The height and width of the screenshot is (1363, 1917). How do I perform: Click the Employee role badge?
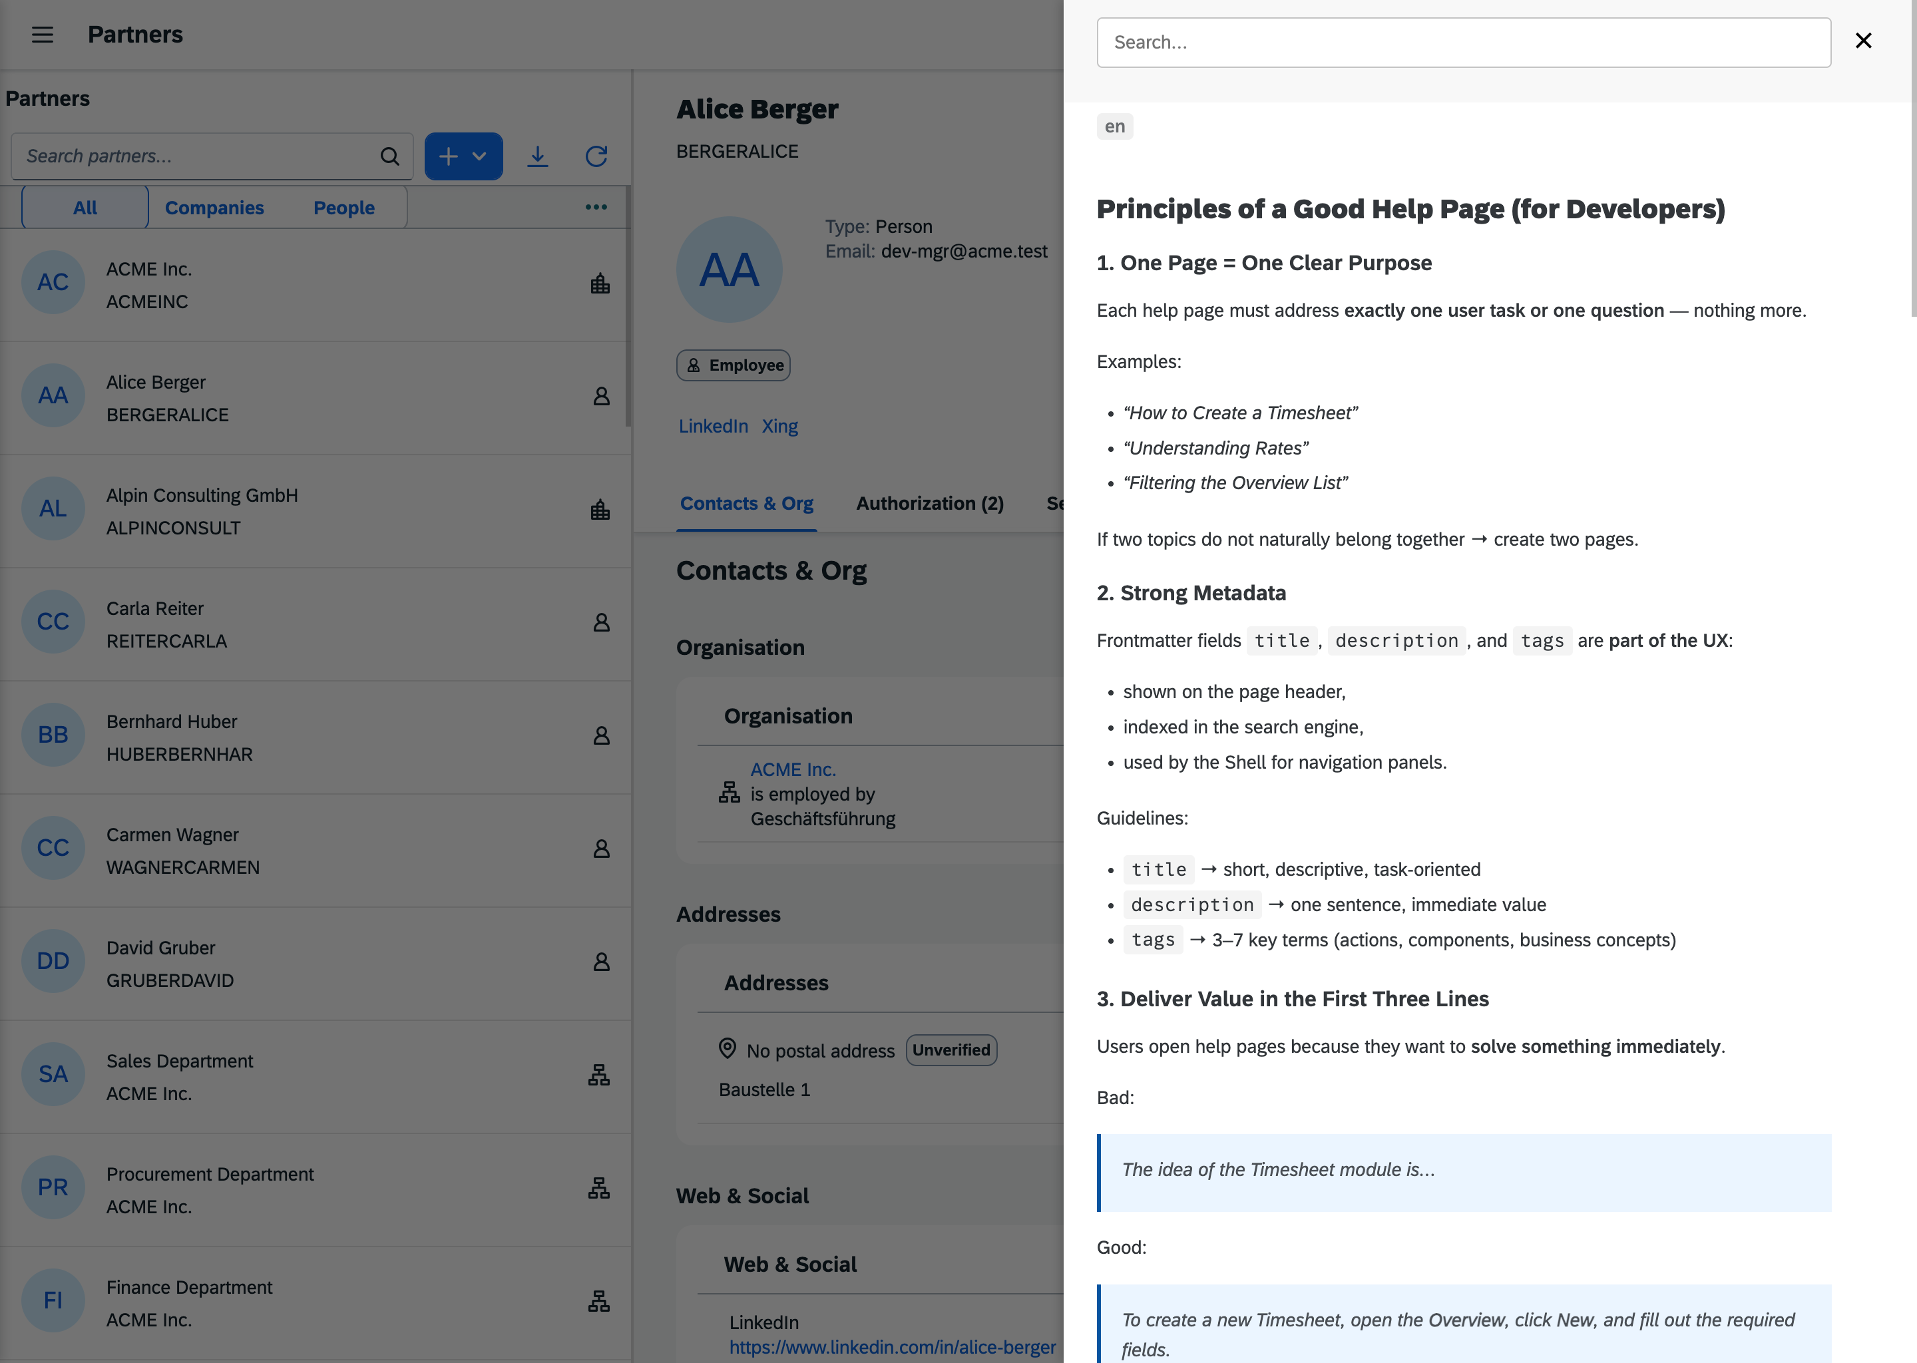(x=734, y=365)
